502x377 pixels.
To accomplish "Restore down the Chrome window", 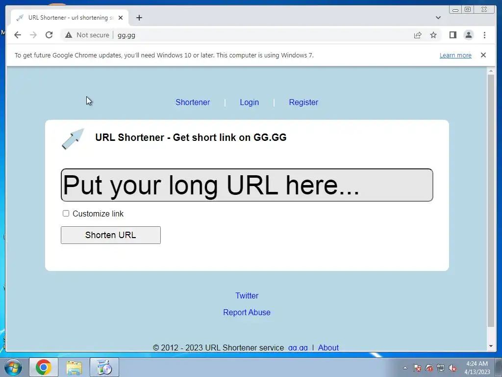I will point(468,10).
